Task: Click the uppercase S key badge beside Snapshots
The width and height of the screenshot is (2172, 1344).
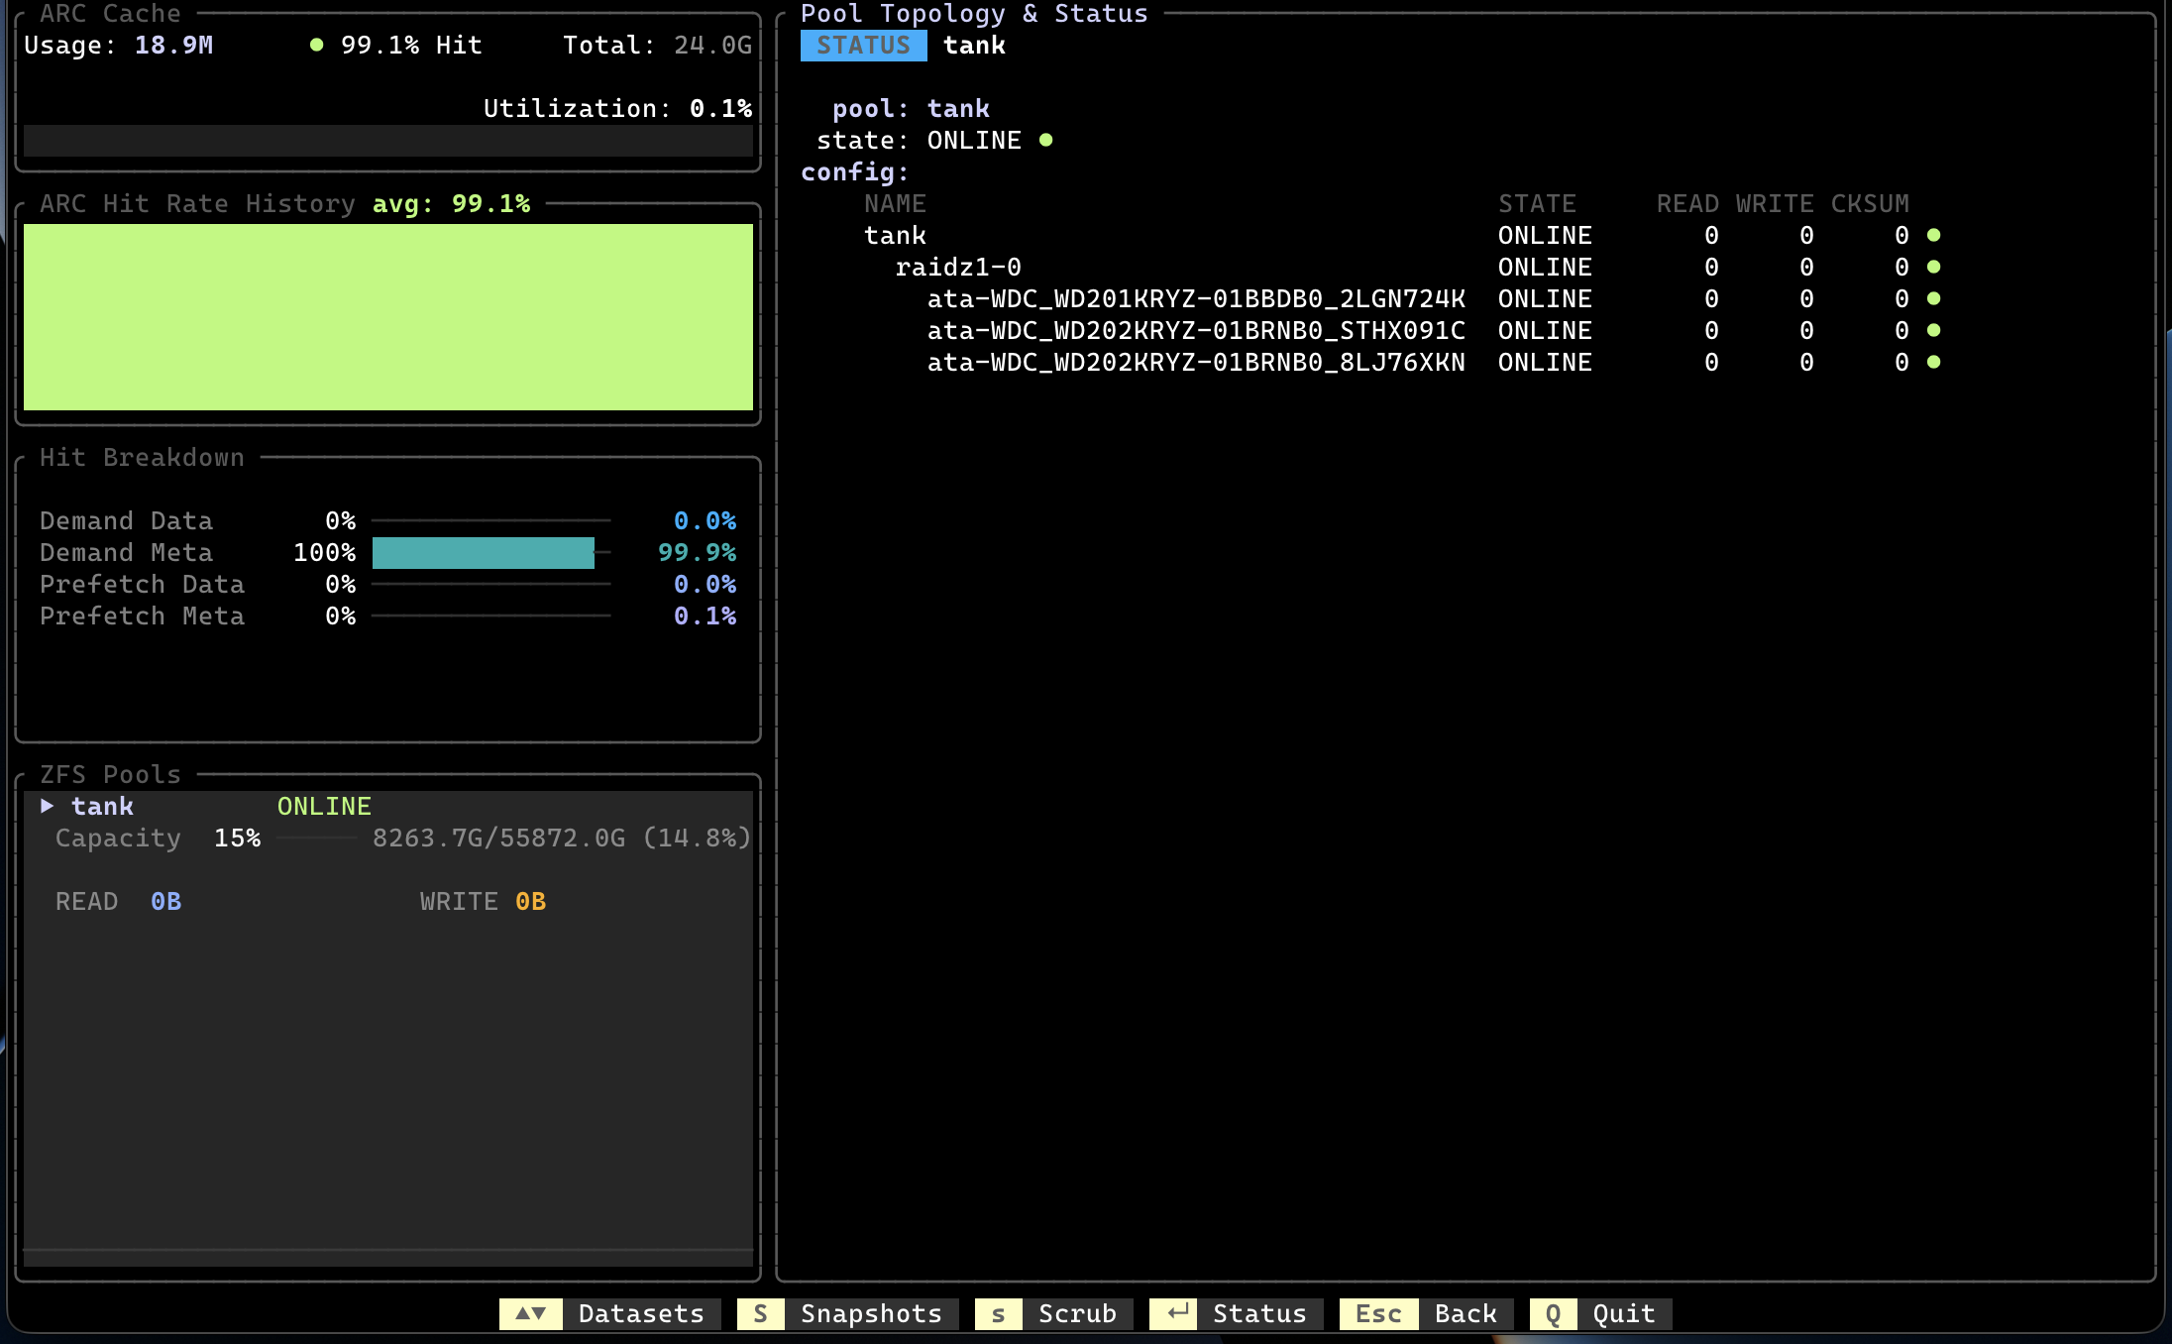Action: [x=760, y=1313]
